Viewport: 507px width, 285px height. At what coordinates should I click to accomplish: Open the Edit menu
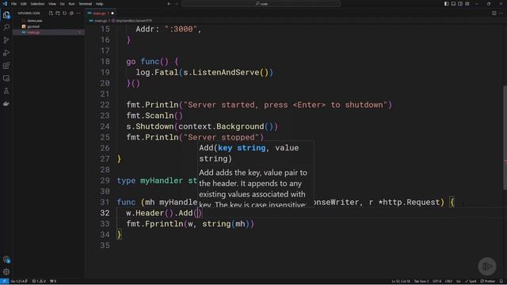(24, 4)
